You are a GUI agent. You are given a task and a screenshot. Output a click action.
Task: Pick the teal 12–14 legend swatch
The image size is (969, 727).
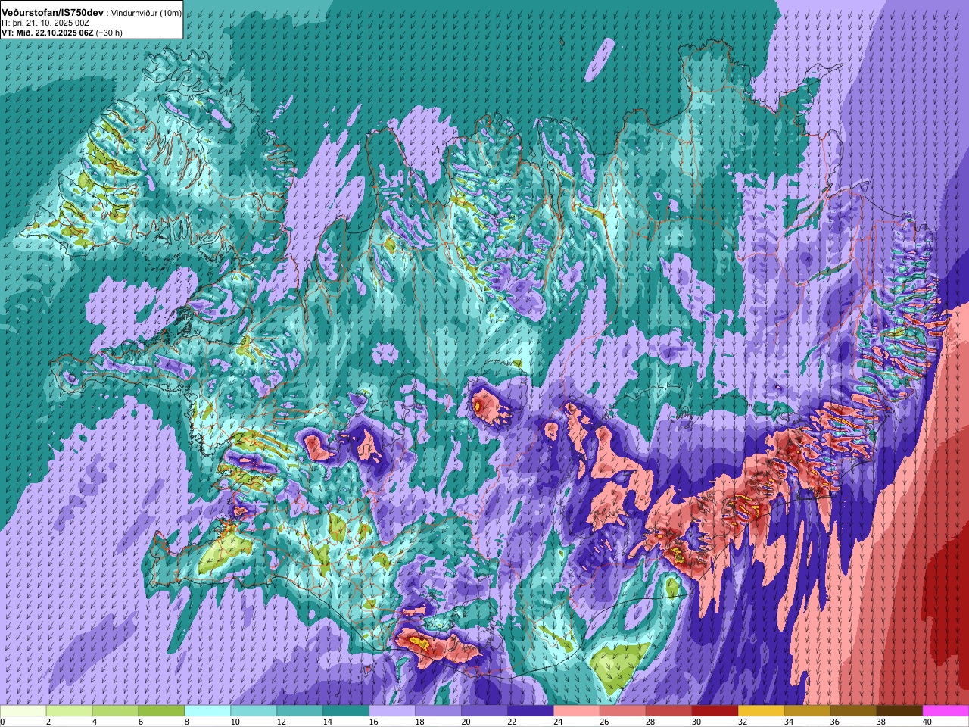coord(300,711)
